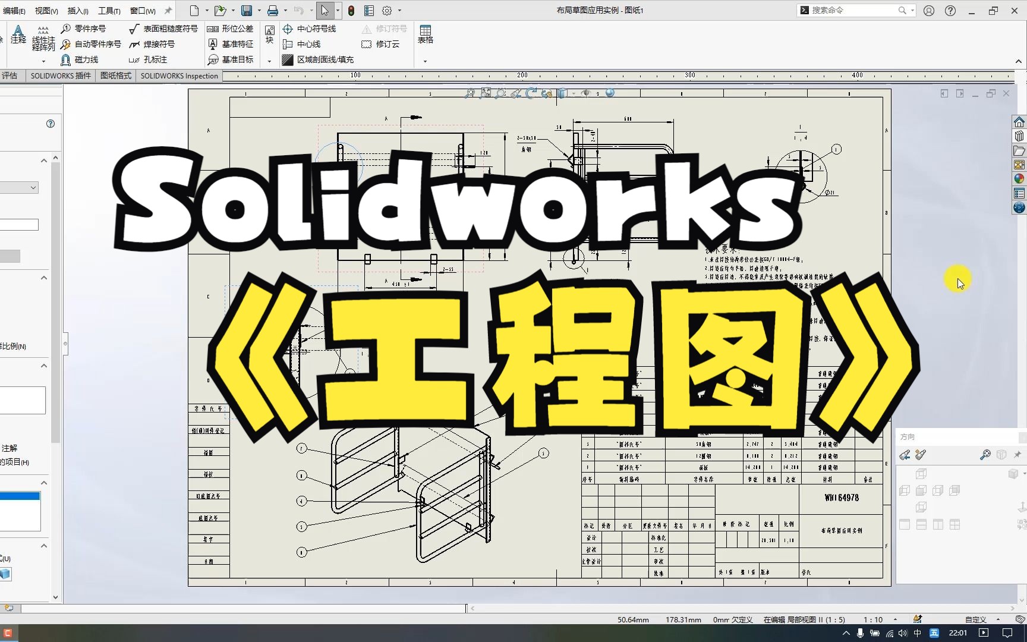Click the user account login icon
Screen dimensions: 1027x642
[929, 11]
